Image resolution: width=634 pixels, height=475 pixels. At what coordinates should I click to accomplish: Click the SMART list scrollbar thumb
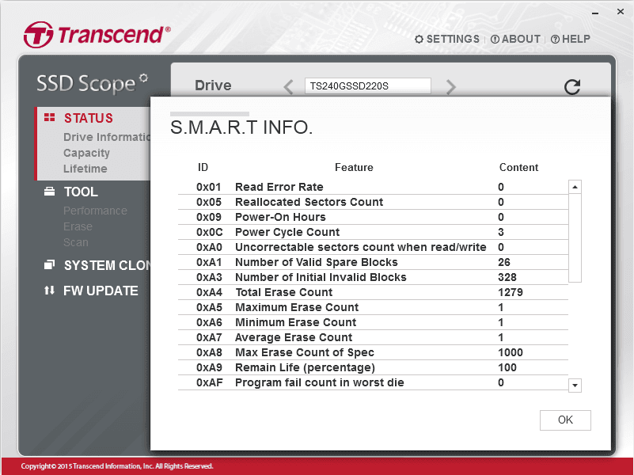click(x=575, y=237)
